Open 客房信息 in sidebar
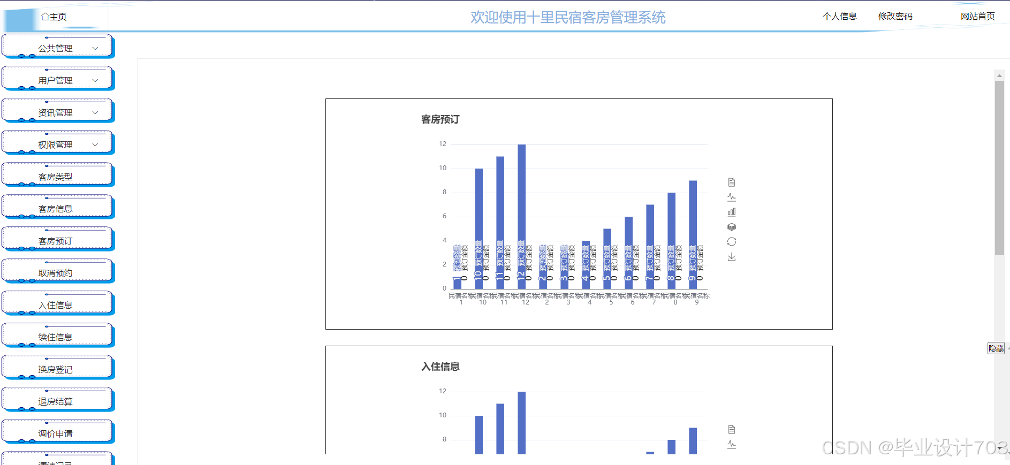The image size is (1010, 465). coord(58,208)
